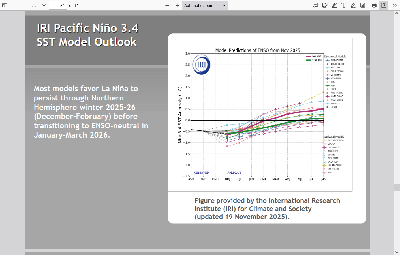This screenshot has height=255, width=400.
Task: Click the ENSO model predictions chart
Action: pyautogui.click(x=260, y=115)
